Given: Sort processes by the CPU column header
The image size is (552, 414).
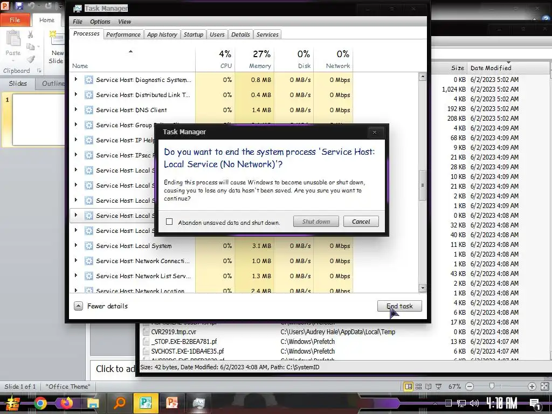Looking at the screenshot, I should 215,59.
